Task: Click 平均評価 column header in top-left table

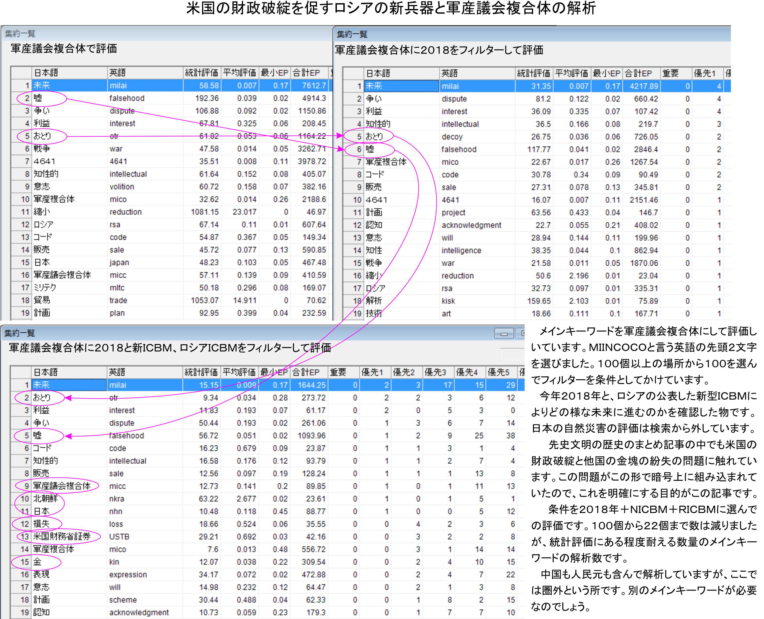Action: pos(240,73)
